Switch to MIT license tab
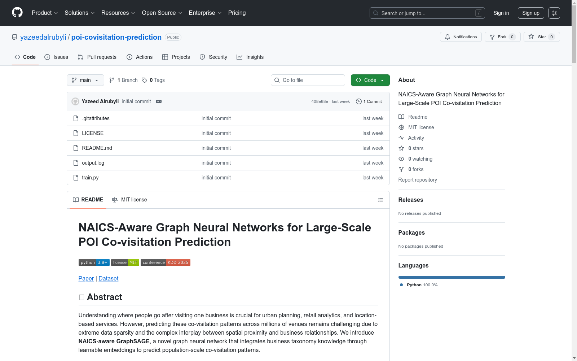The image size is (577, 361). (x=129, y=200)
